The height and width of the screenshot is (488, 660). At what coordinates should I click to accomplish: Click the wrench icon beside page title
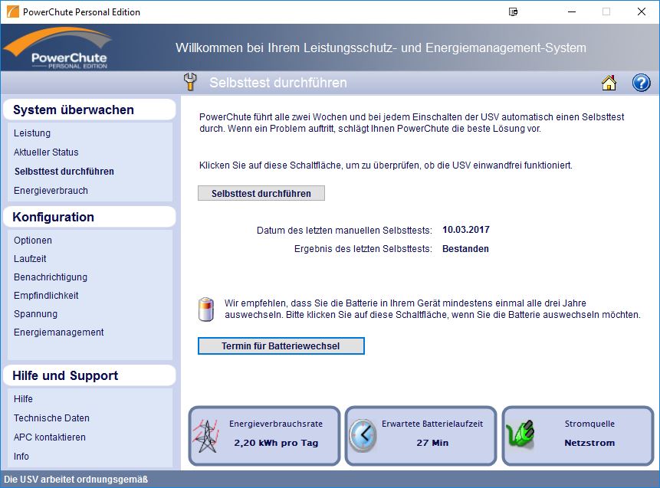190,82
